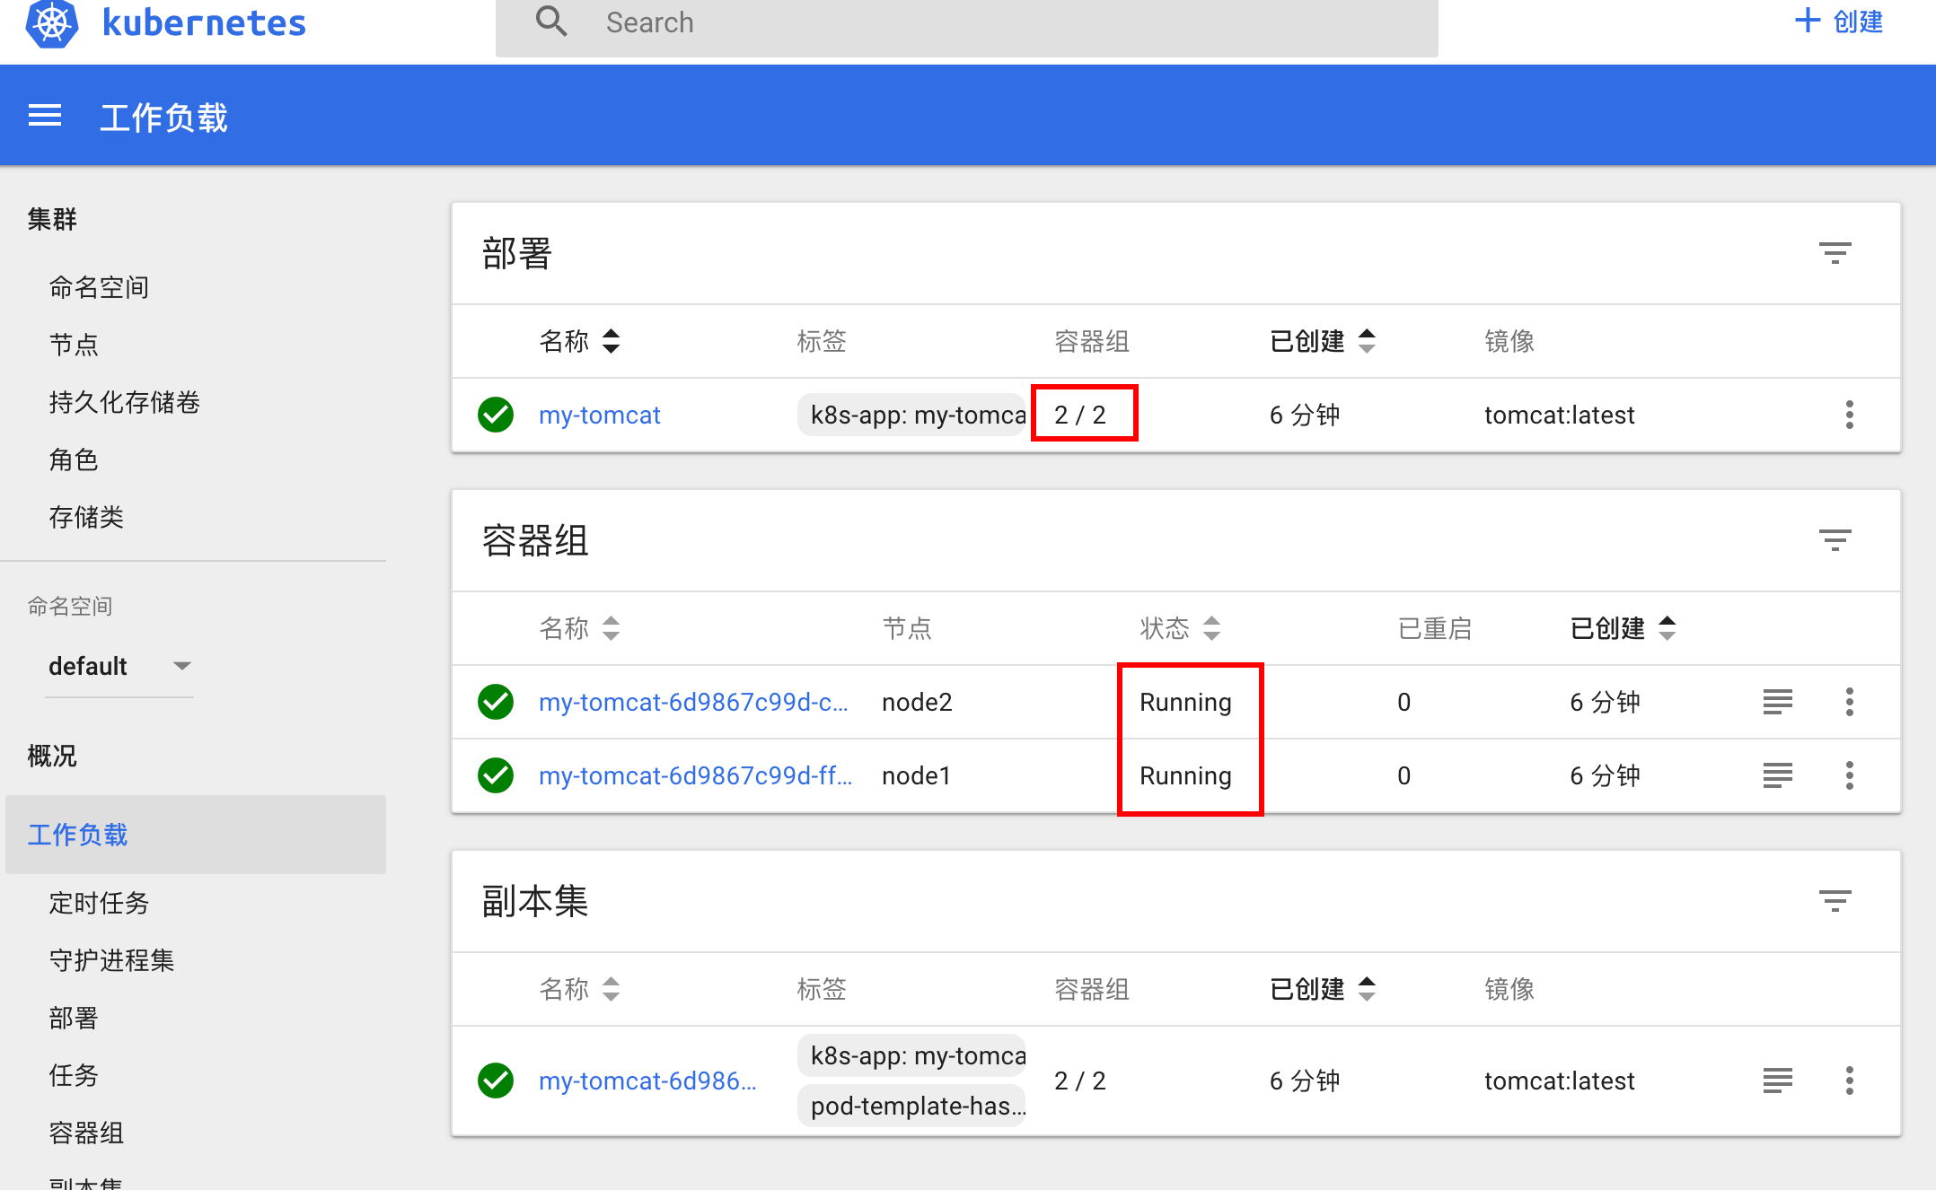Open pod my-tomcat-6d9867c99d-ff... link
The width and height of the screenshot is (1936, 1190).
(x=695, y=775)
